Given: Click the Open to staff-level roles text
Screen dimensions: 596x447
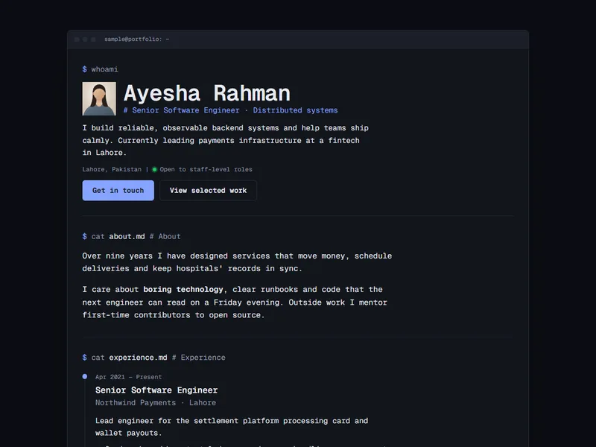Looking at the screenshot, I should tap(206, 170).
